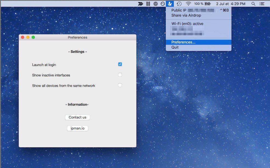Open Spotlight search magnifier
This screenshot has height=168, width=270.
(x=253, y=4)
